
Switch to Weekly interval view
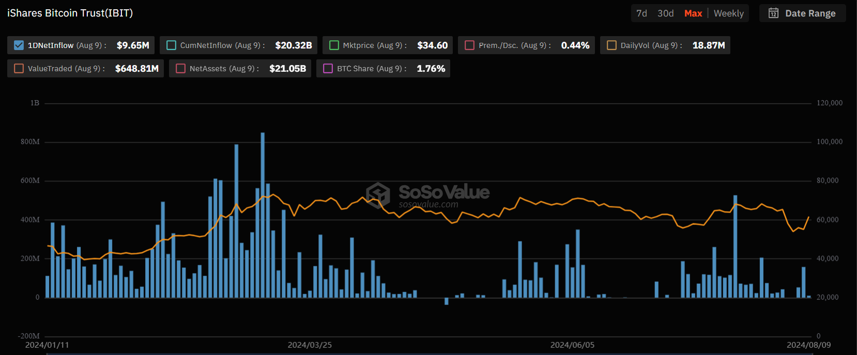(729, 13)
